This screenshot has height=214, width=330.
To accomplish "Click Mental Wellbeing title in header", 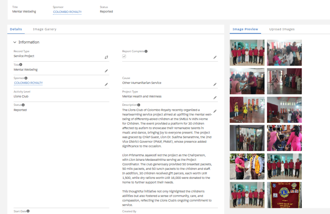I will pyautogui.click(x=24, y=12).
